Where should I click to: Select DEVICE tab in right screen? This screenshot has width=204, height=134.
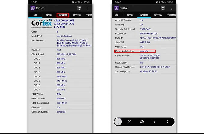pyautogui.click(x=130, y=15)
